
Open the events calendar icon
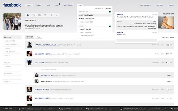(x=45, y=15)
